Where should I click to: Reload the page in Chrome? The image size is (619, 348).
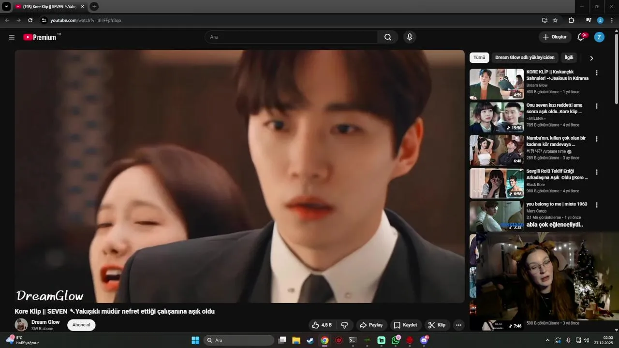coord(30,20)
